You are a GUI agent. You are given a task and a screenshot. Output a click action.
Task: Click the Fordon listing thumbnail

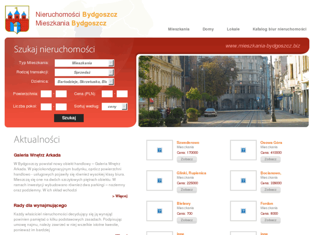[x=243, y=211]
